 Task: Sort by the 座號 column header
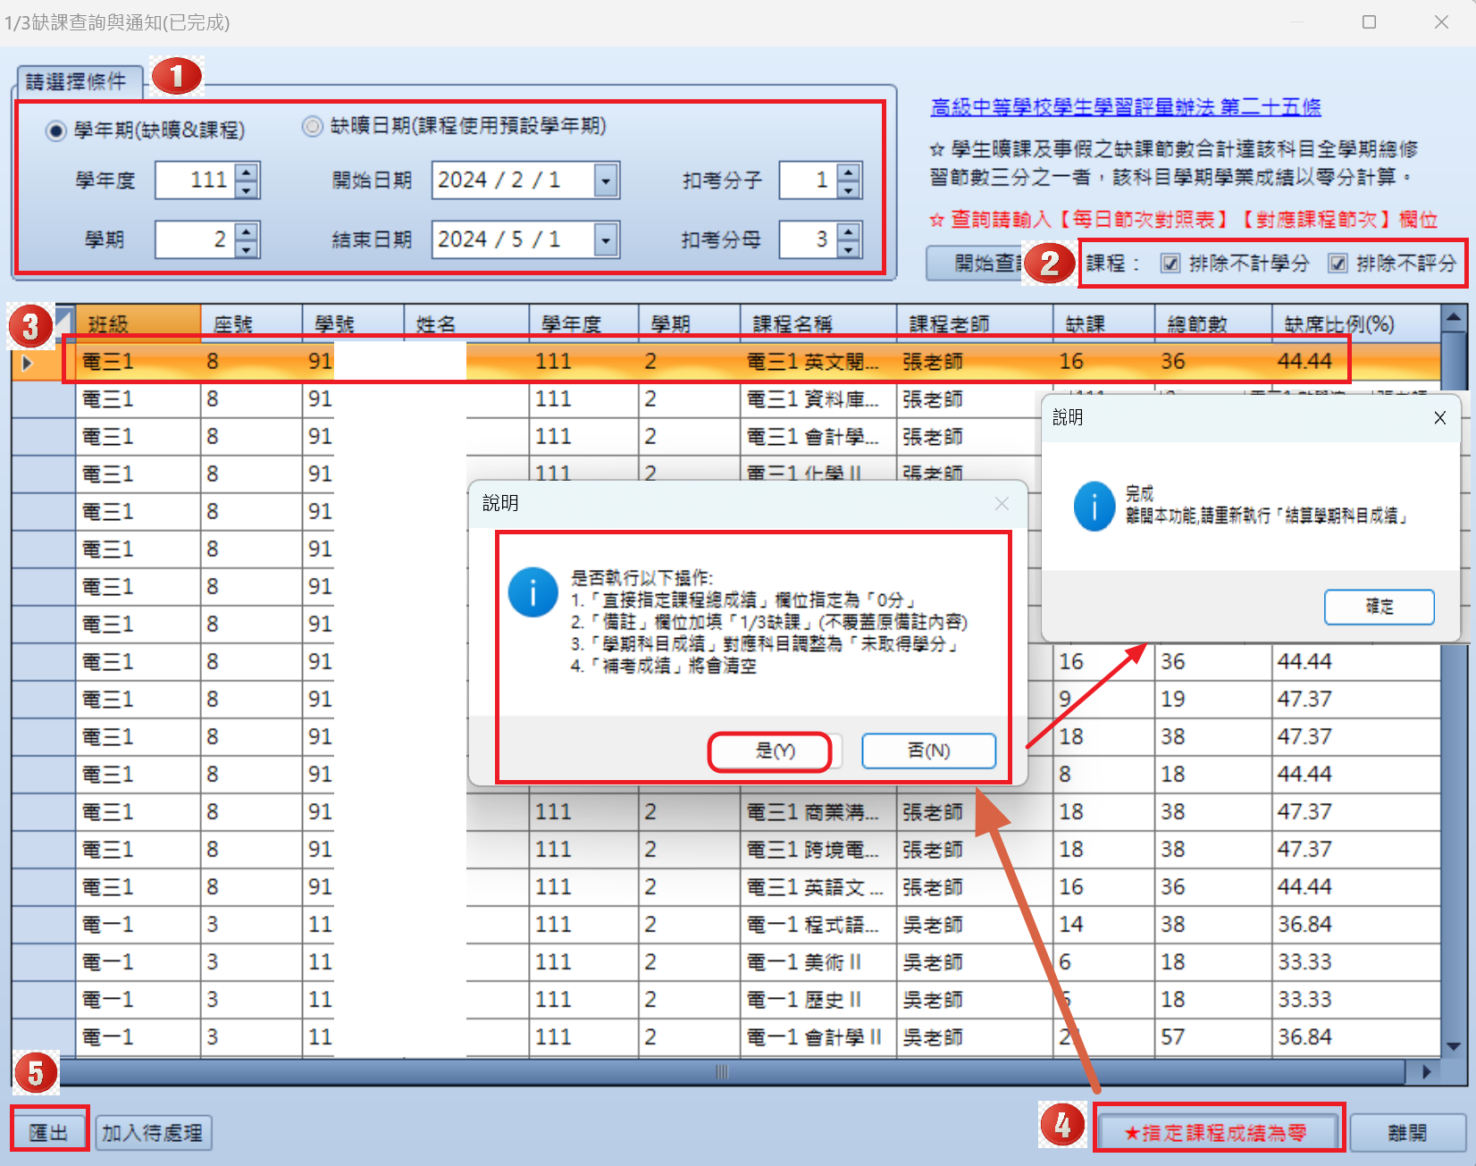pos(251,323)
